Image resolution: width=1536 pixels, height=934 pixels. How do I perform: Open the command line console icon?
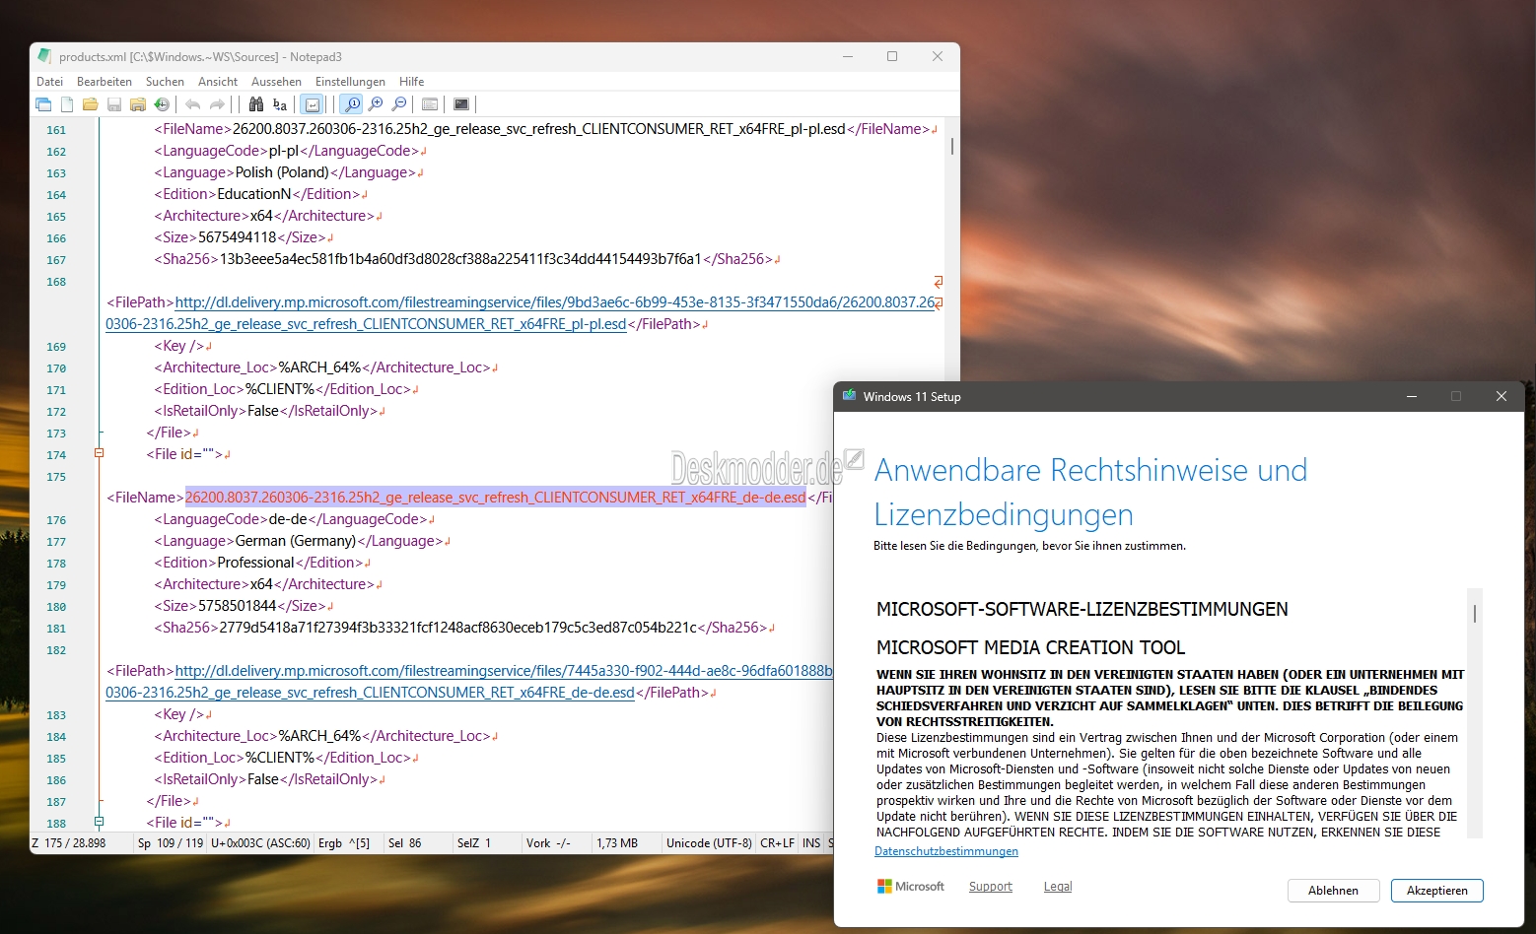[x=461, y=104]
